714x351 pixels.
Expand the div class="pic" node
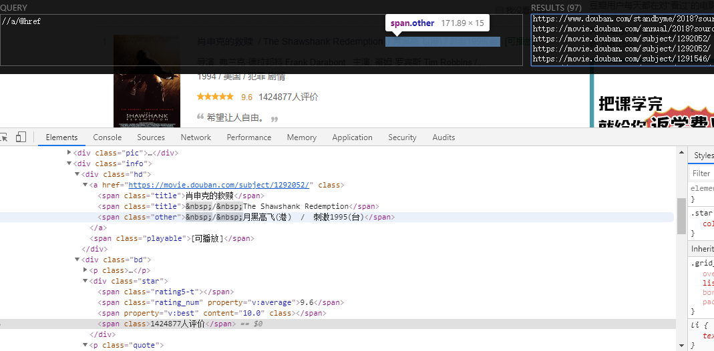point(69,153)
